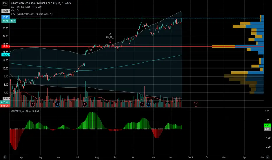The width and height of the screenshot is (272, 160).
Task: Click the blue 16.35 price label
Action: point(6,17)
